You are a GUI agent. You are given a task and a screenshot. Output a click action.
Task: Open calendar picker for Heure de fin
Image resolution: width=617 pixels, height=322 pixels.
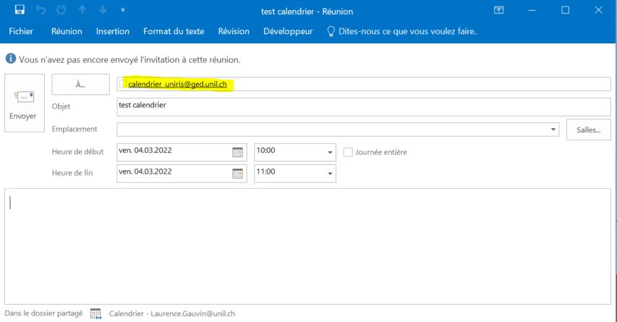point(237,174)
